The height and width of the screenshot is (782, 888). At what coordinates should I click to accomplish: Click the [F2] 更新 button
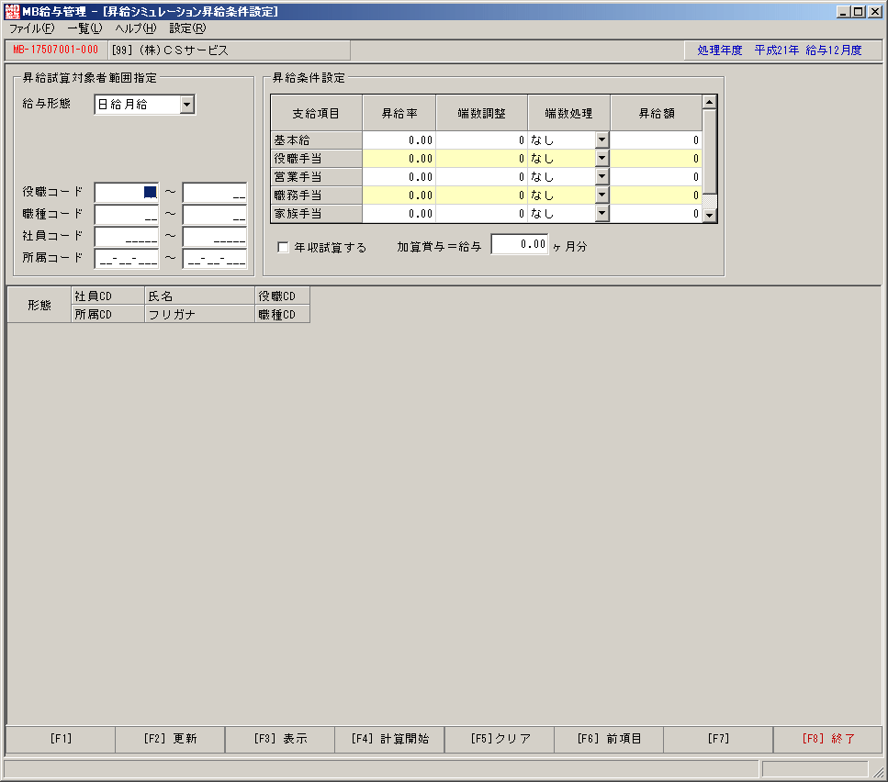tap(170, 739)
